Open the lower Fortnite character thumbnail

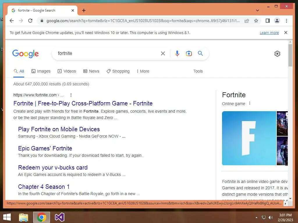[x=282, y=151]
